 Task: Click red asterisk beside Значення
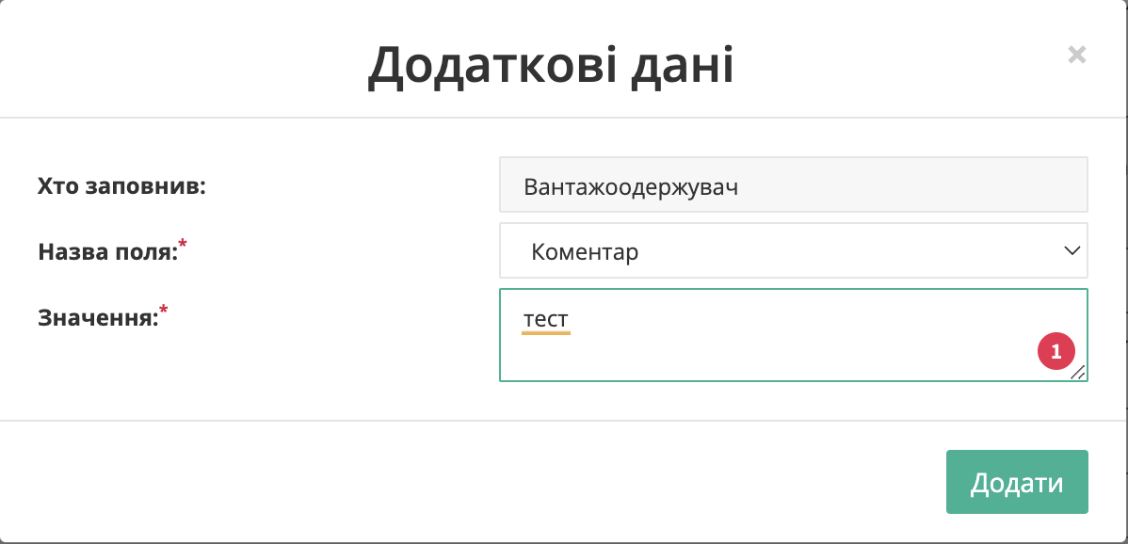click(x=163, y=310)
